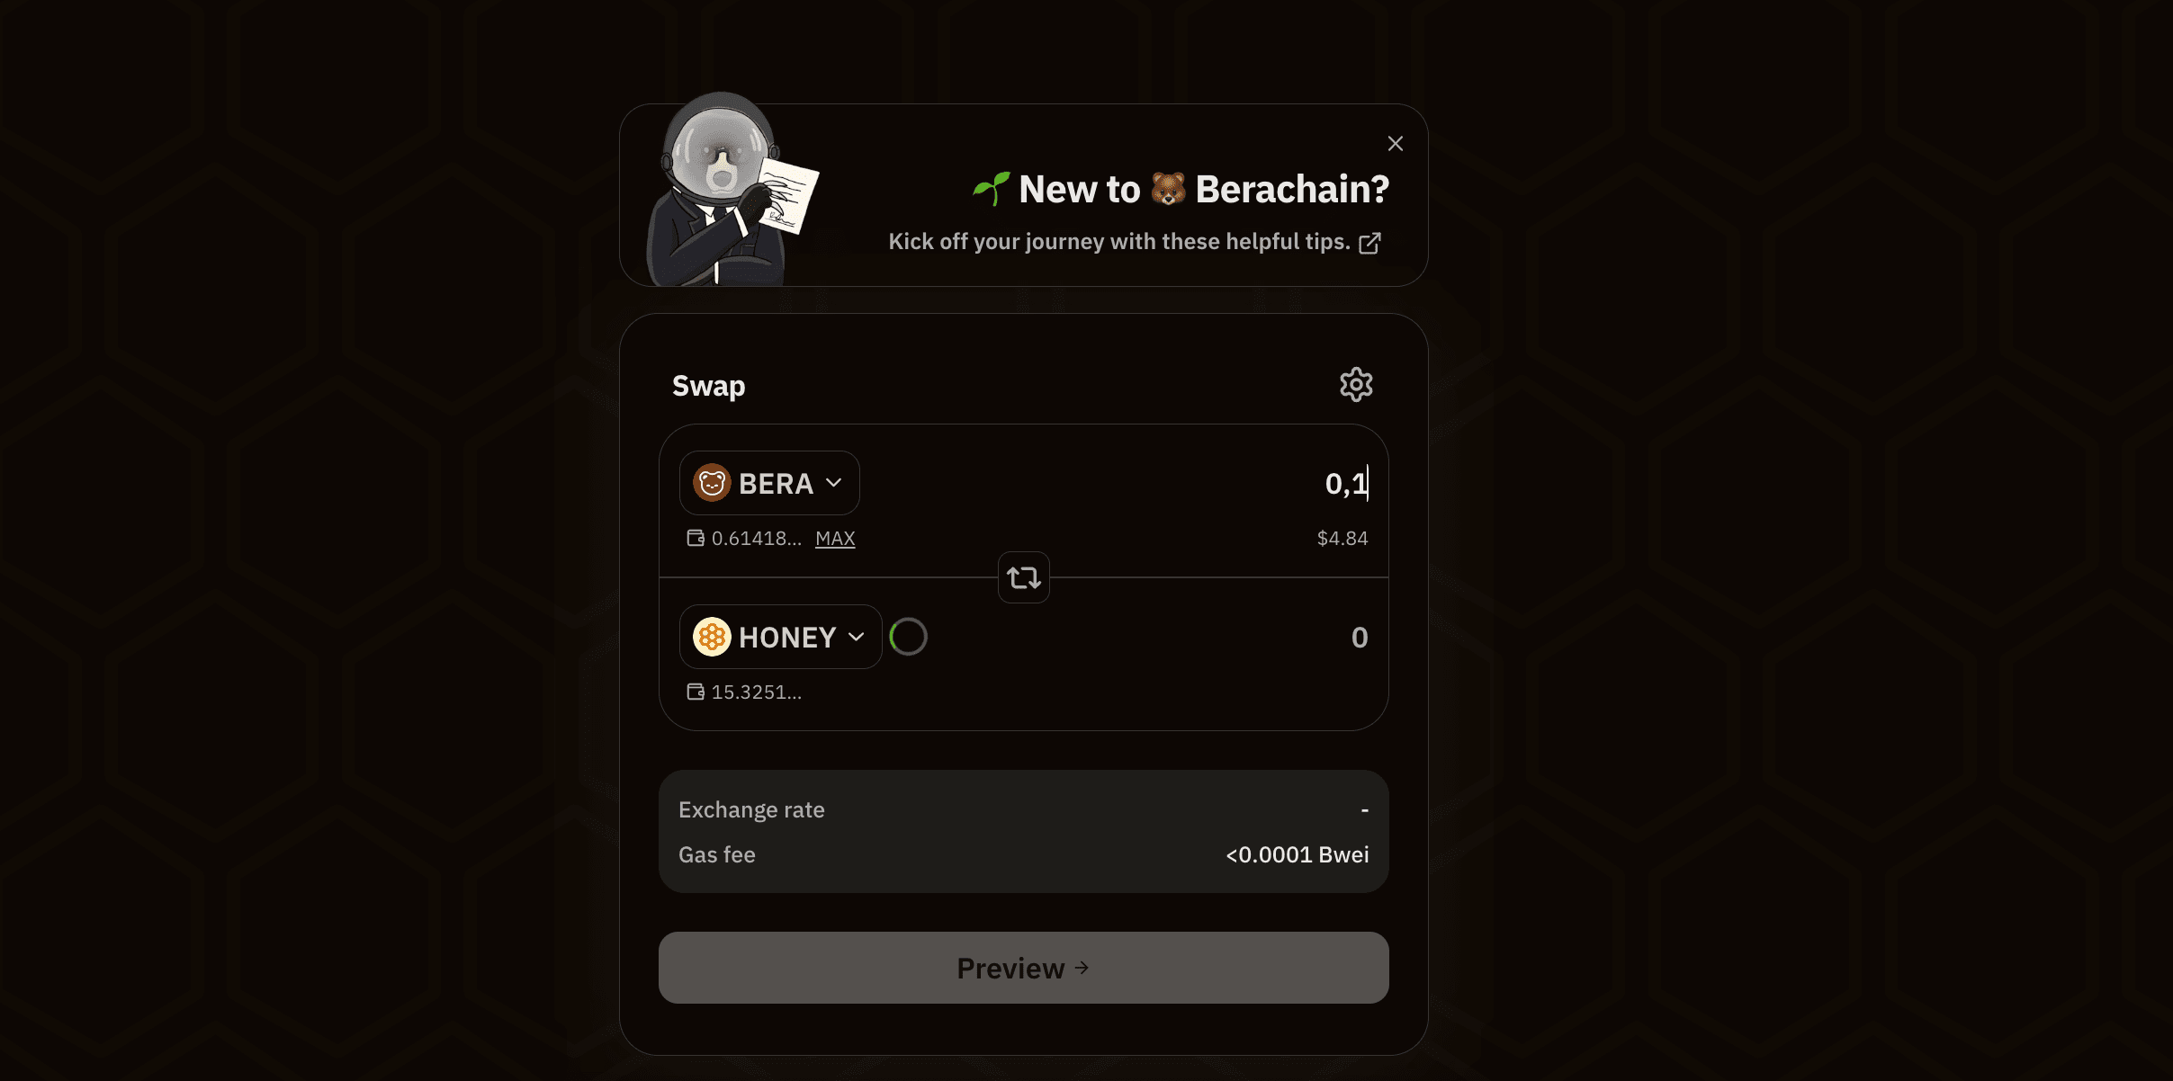Click MAX to use full BERA balance
This screenshot has height=1081, width=2173.
pos(835,539)
